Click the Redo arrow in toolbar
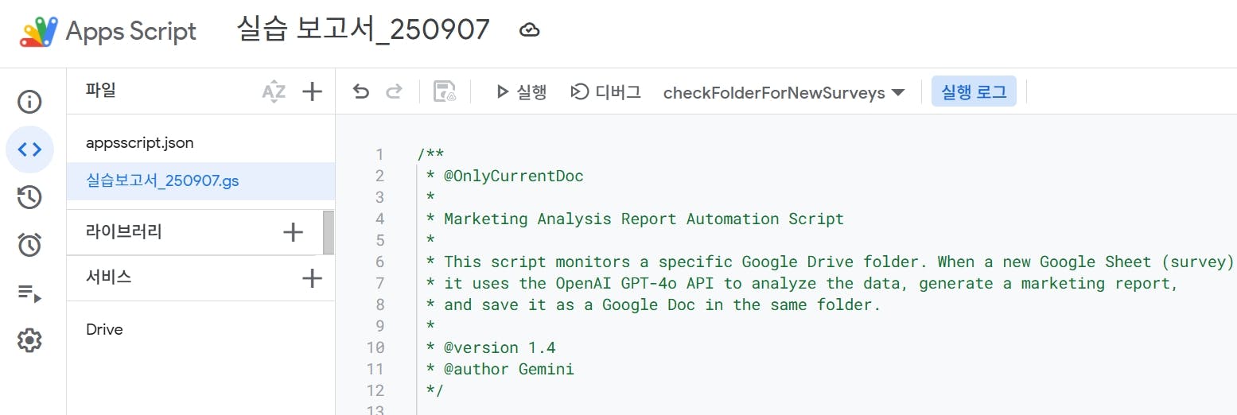Screen dimensions: 1237x415 [394, 92]
